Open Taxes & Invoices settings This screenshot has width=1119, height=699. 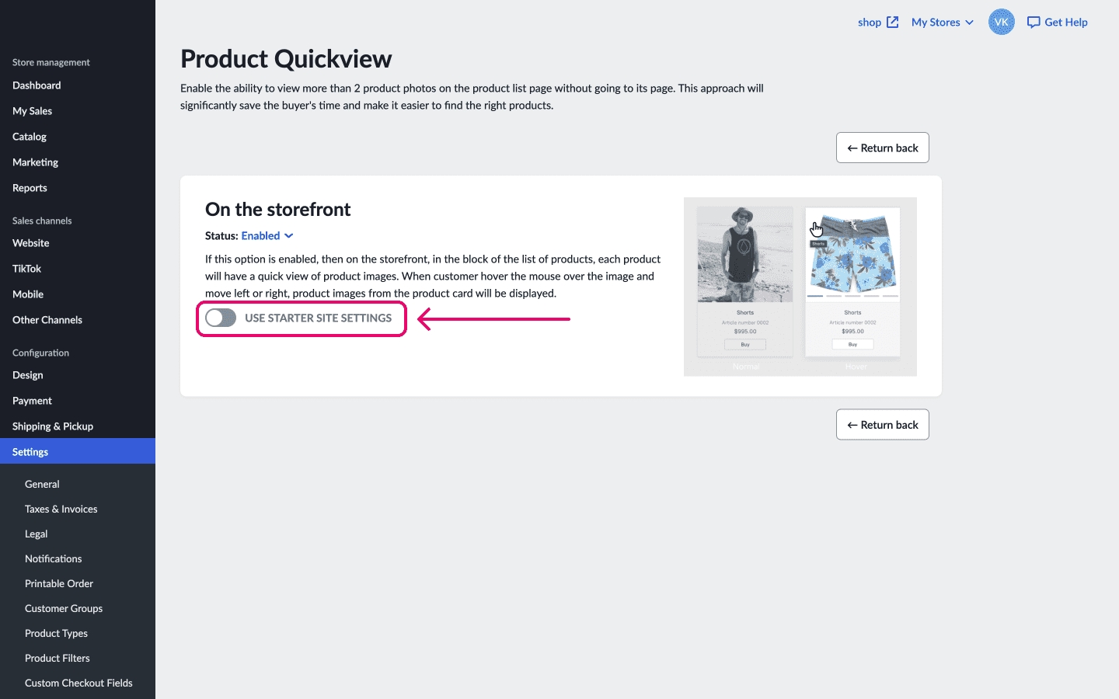click(61, 509)
